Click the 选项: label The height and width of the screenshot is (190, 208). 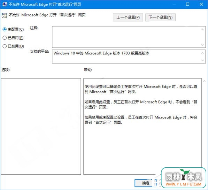tap(6, 70)
